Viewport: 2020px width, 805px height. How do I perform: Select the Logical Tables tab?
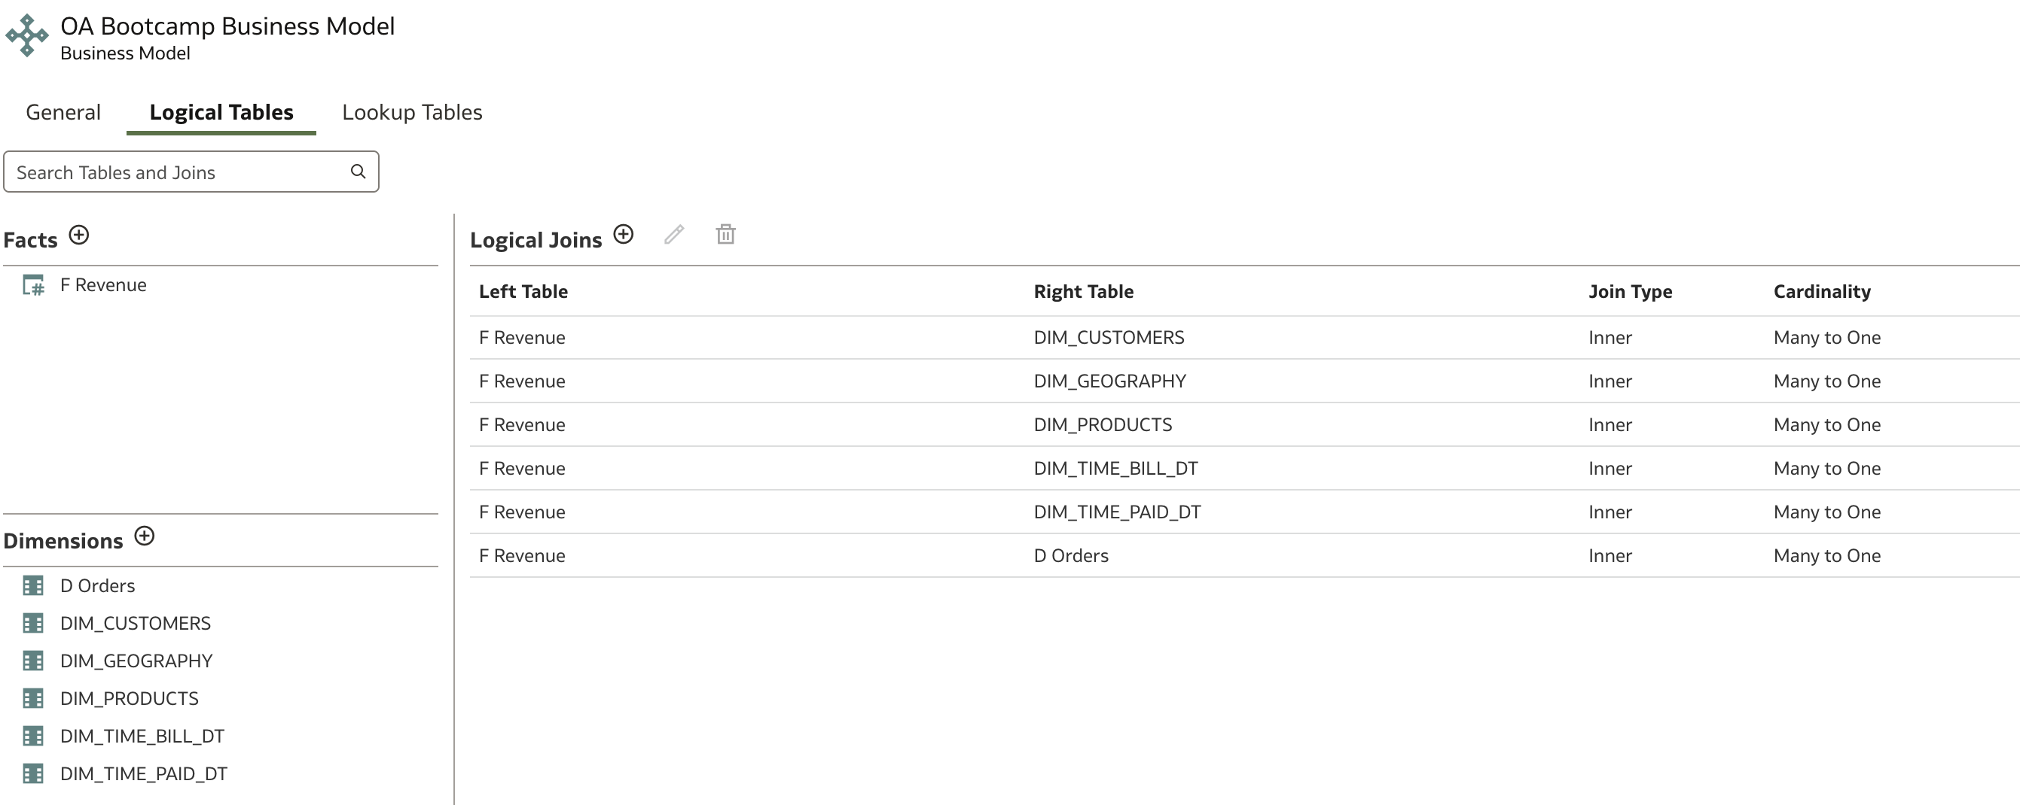(x=221, y=112)
